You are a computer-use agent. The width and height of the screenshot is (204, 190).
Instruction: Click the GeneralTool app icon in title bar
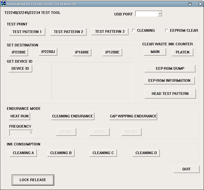point(3,4)
